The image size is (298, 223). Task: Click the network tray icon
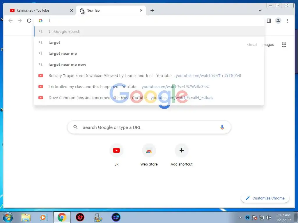click(262, 217)
